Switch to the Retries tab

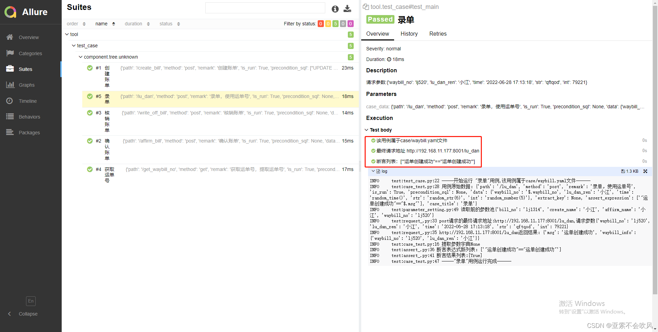pyautogui.click(x=438, y=34)
